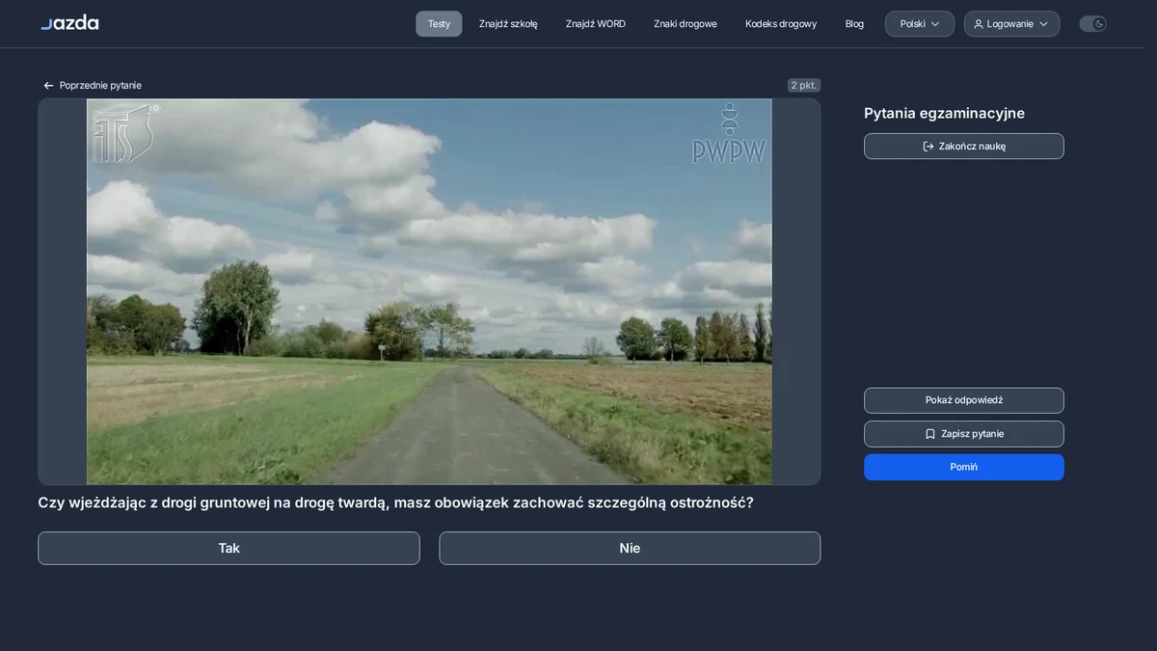Reveal answer with Pokaż odpowiedź
Image resolution: width=1157 pixels, height=651 pixels.
[x=964, y=400]
